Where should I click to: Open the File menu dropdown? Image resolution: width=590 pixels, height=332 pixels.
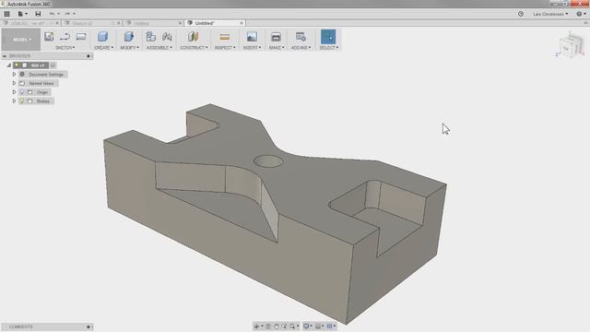point(22,14)
